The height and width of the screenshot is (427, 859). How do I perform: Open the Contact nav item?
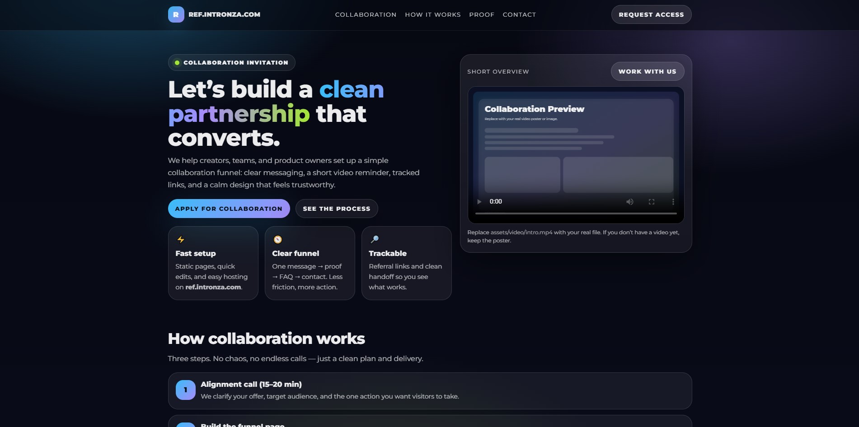click(519, 14)
